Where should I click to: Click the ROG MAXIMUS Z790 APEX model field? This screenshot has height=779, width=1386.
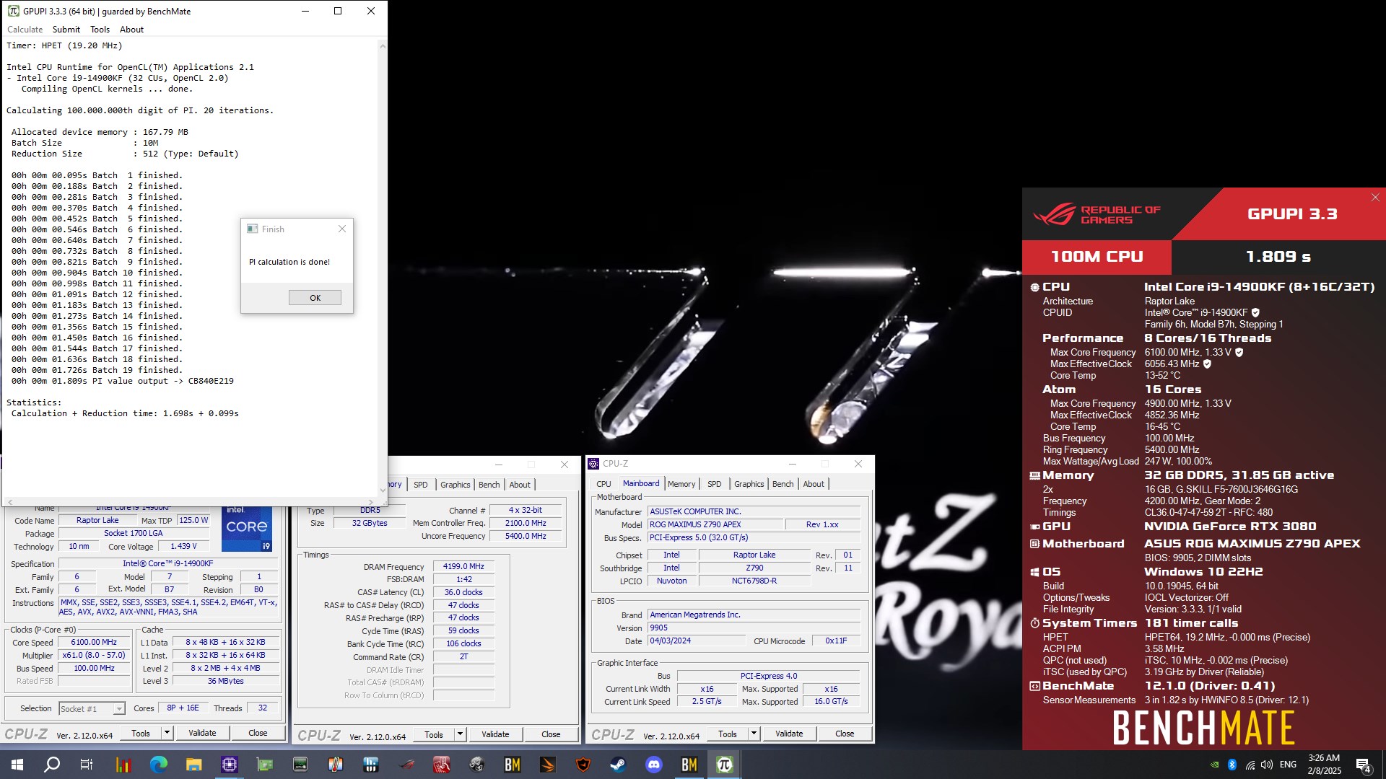tap(714, 525)
